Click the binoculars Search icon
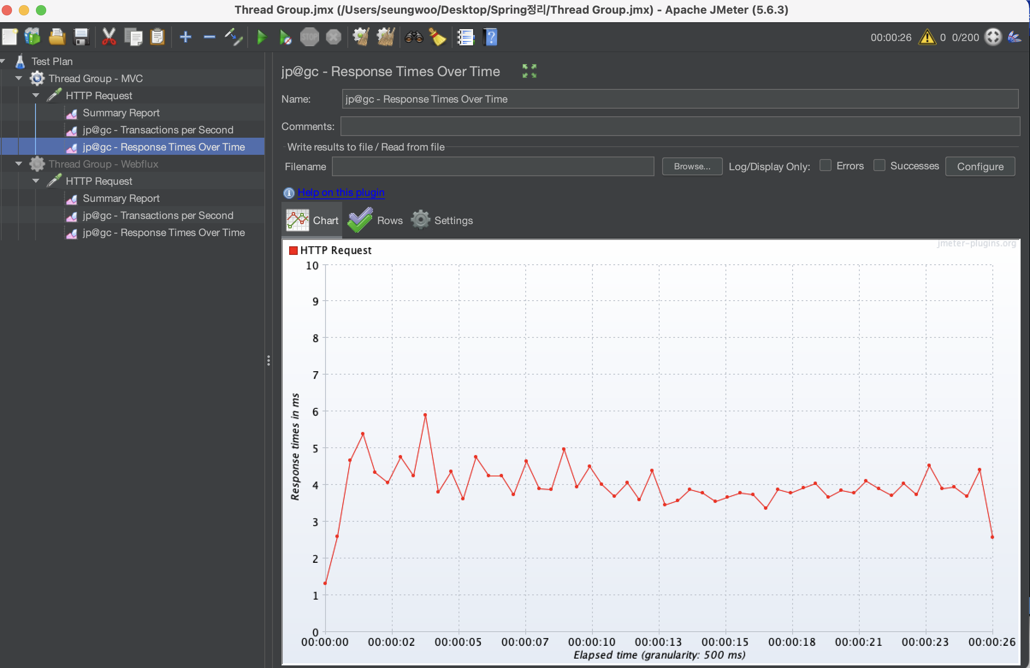Viewport: 1030px width, 668px height. (x=414, y=37)
